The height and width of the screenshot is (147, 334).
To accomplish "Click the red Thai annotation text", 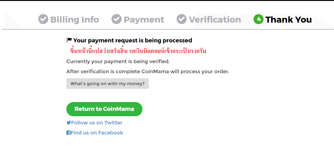I will click(x=138, y=51).
